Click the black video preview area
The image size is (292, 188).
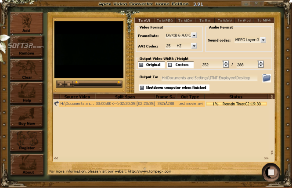89,50
